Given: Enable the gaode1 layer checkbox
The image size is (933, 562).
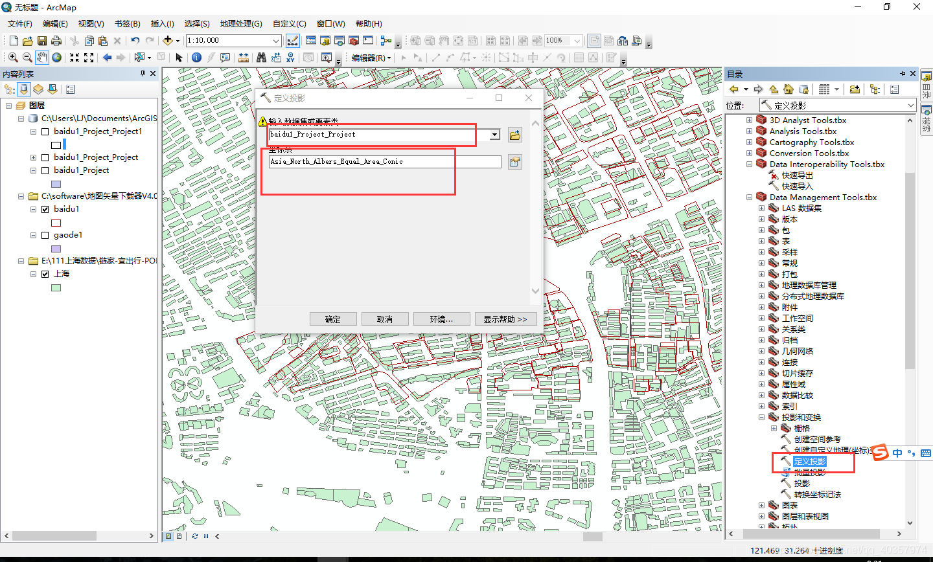Looking at the screenshot, I should (x=45, y=235).
